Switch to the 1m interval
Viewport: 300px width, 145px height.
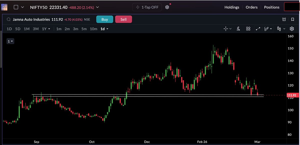pyautogui.click(x=59, y=29)
